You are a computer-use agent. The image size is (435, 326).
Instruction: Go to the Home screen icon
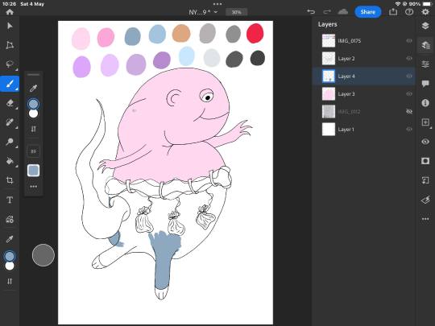(10, 12)
